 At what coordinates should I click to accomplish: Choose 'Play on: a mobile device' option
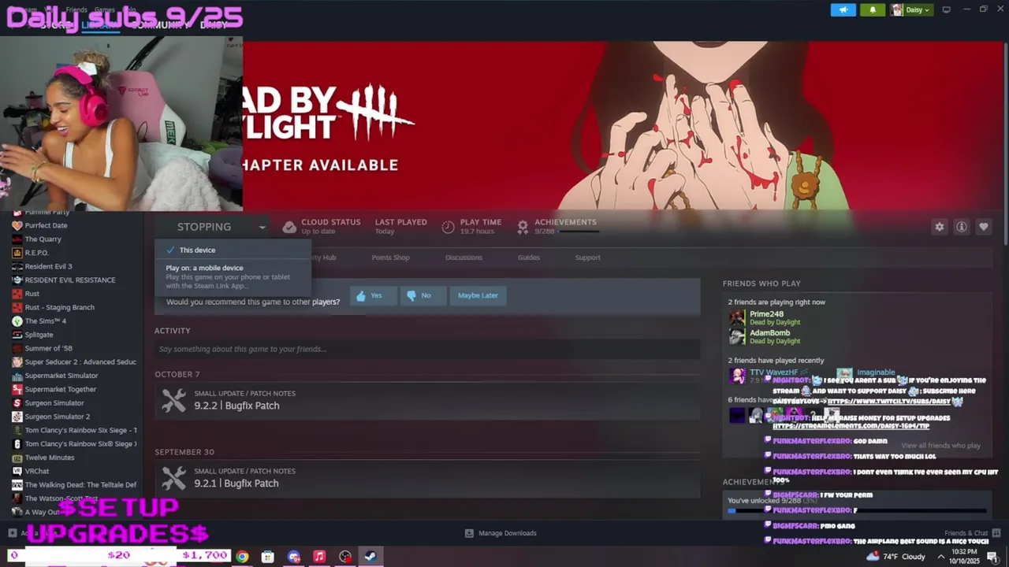233,276
